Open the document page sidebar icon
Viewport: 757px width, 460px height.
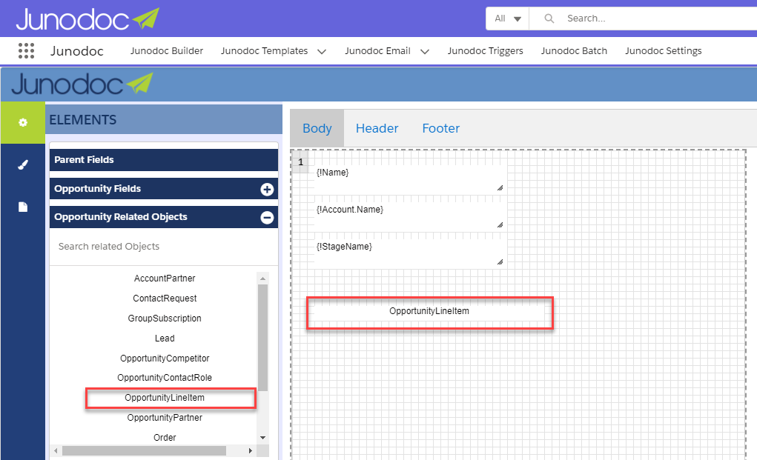coord(23,207)
